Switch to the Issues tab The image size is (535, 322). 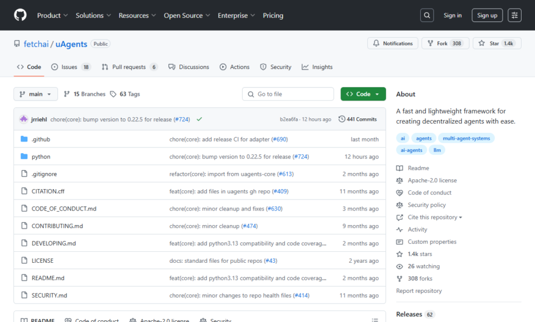point(71,67)
